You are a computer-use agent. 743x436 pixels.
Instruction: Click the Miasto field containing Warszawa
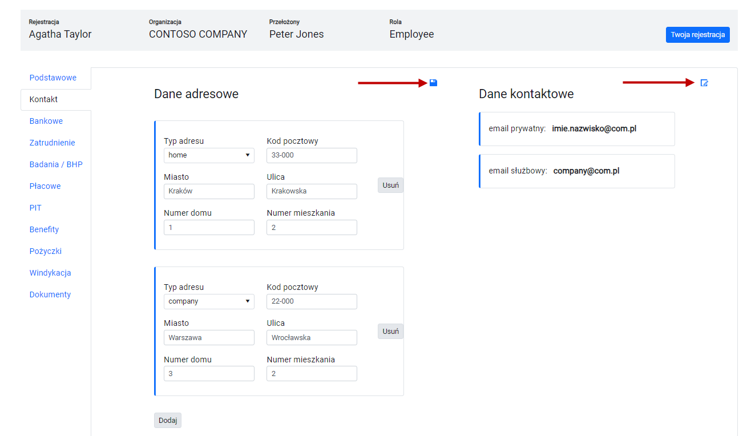[209, 337]
